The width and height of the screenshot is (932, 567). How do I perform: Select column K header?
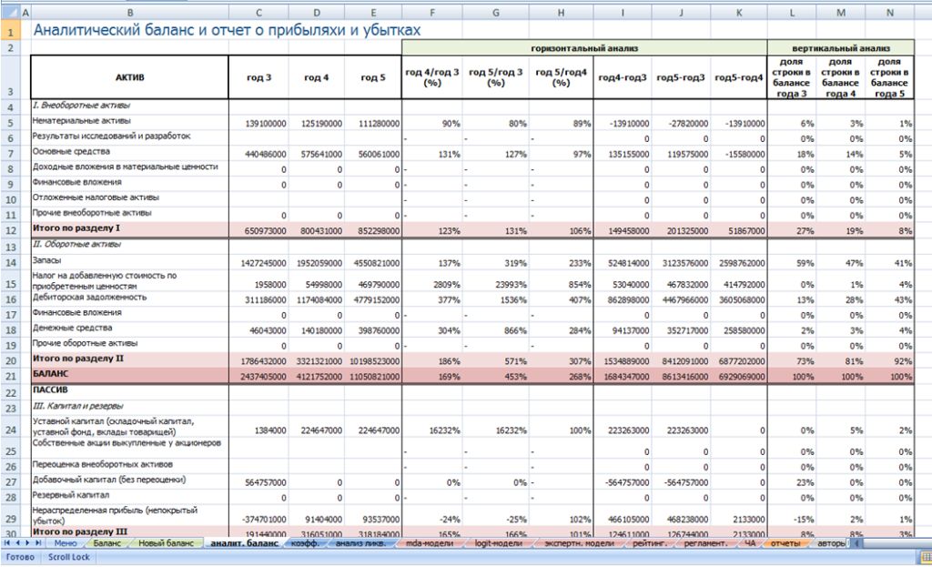tap(739, 12)
